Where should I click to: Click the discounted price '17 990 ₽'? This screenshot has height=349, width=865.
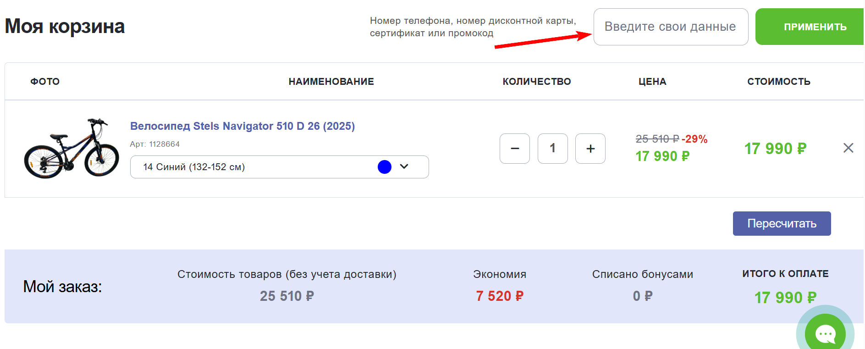(662, 156)
